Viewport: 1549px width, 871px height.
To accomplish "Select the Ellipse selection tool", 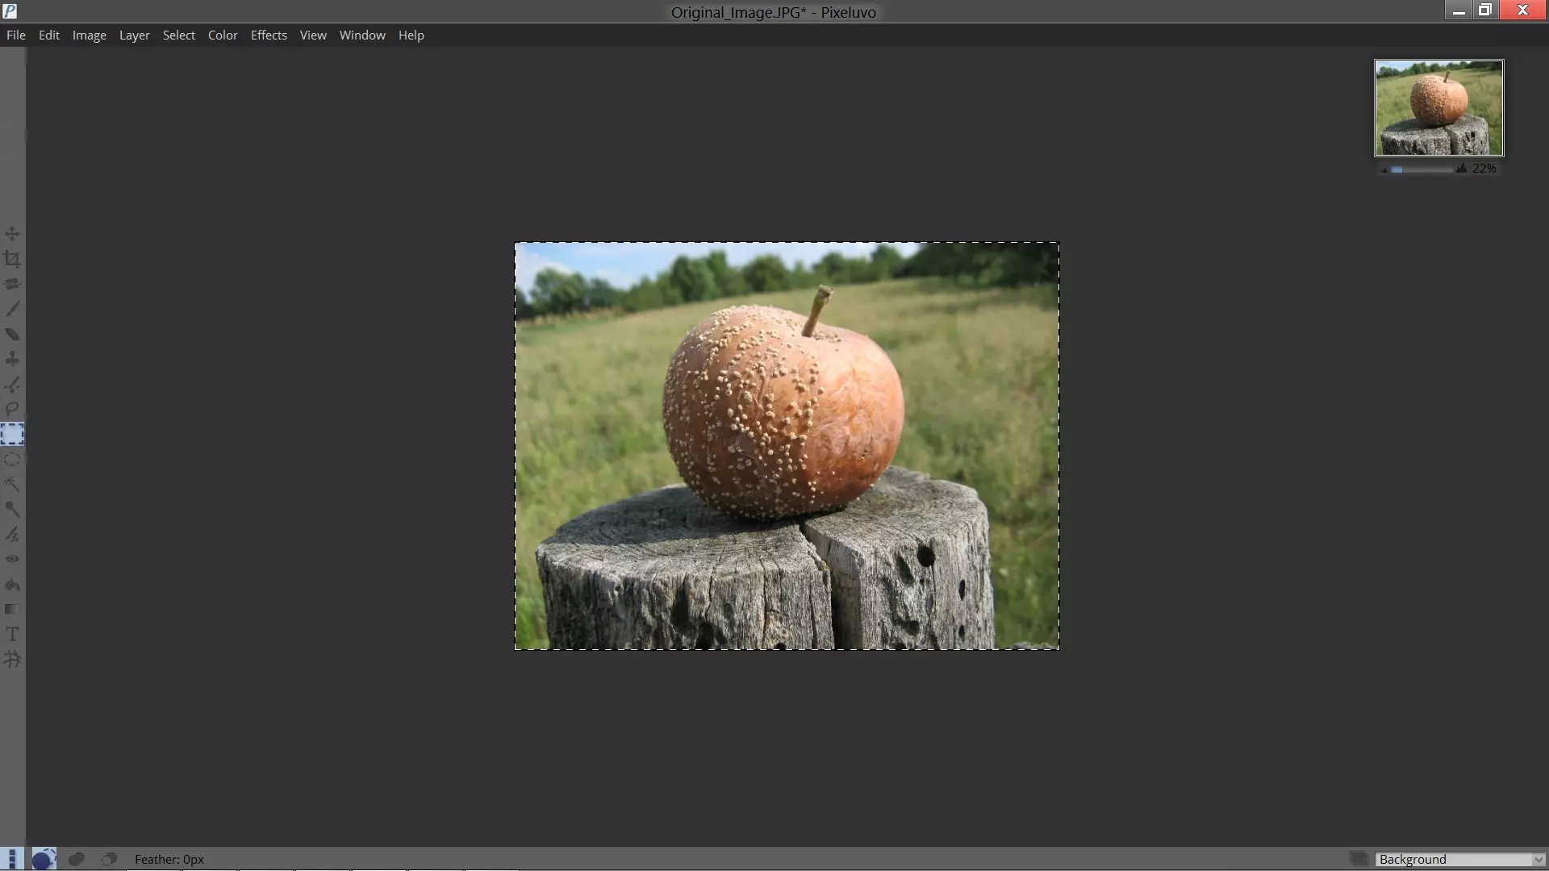I will (12, 459).
